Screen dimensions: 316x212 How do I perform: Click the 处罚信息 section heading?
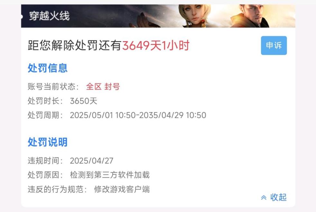48,68
